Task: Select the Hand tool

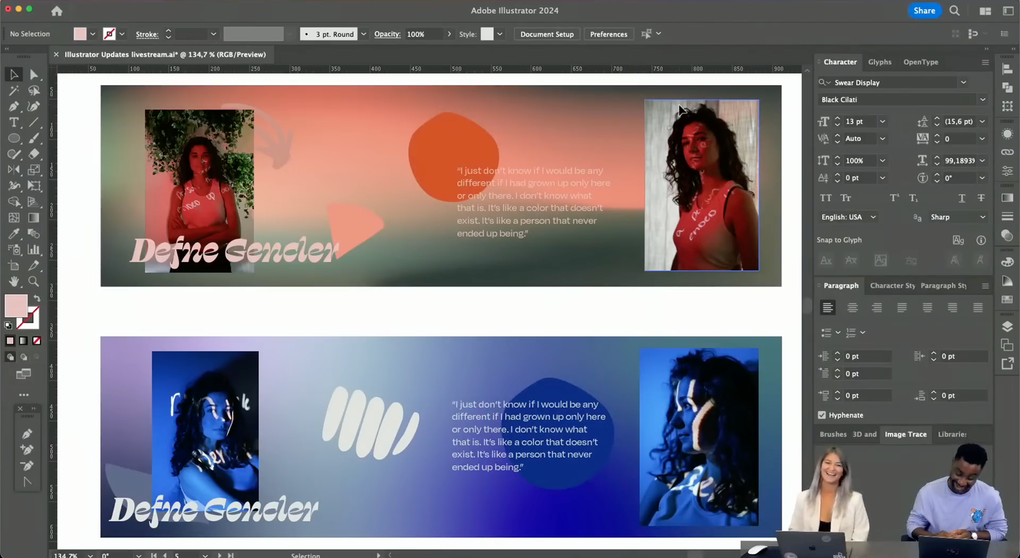Action: tap(14, 281)
